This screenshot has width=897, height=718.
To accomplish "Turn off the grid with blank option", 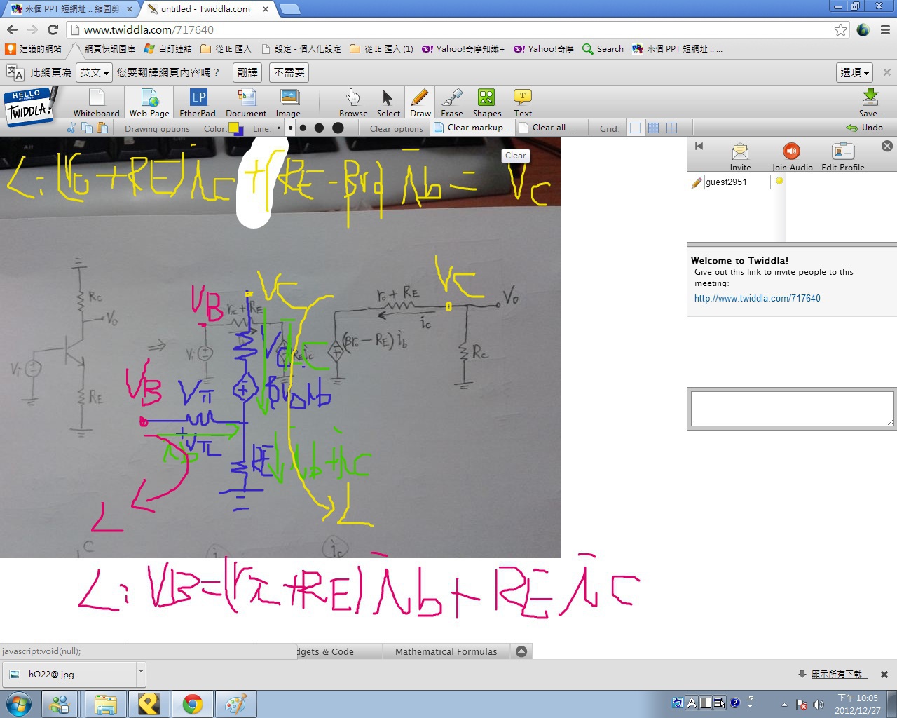I will 636,128.
